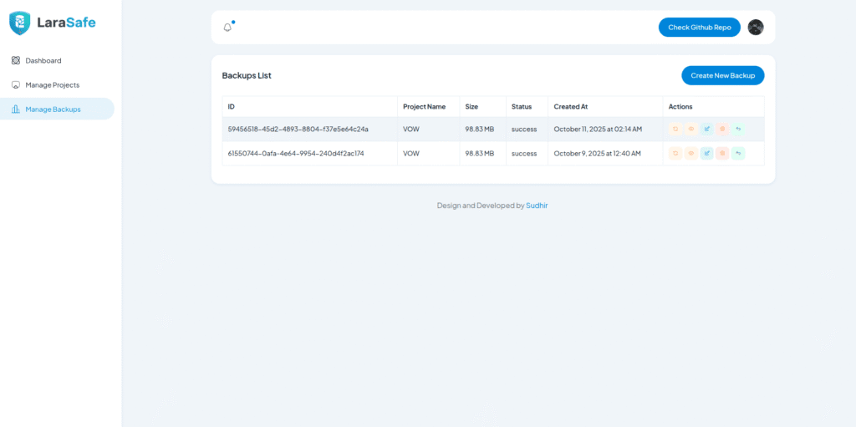This screenshot has height=427, width=856.
Task: View the October 9 backup via eye icon
Action: point(691,154)
